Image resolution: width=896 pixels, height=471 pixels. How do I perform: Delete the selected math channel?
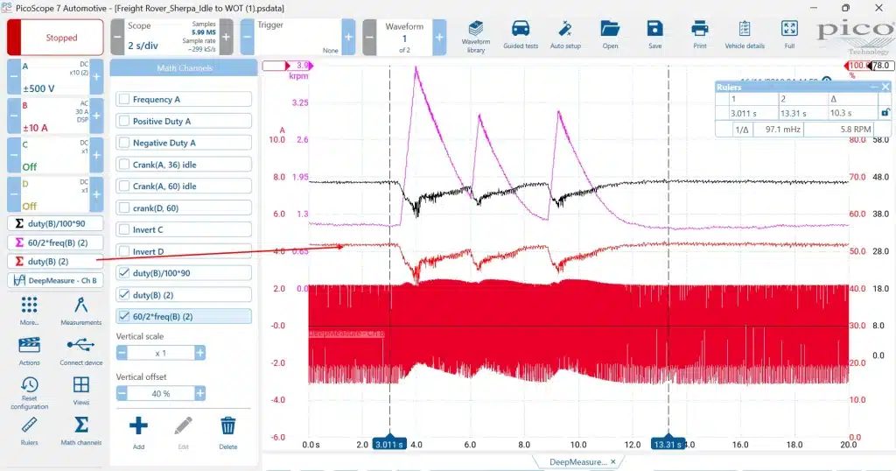(228, 432)
